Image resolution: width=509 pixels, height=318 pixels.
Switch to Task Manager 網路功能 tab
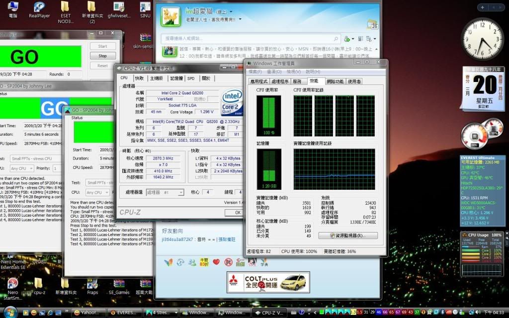coord(335,81)
